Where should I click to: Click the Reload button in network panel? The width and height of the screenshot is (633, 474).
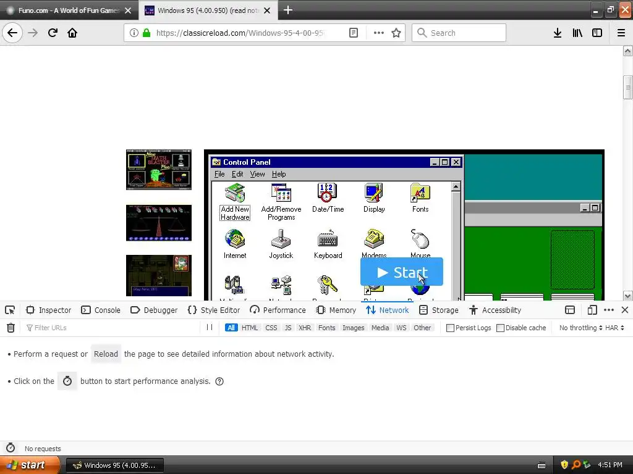106,354
